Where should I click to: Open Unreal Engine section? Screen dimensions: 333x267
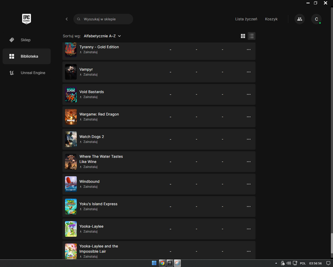[x=27, y=73]
